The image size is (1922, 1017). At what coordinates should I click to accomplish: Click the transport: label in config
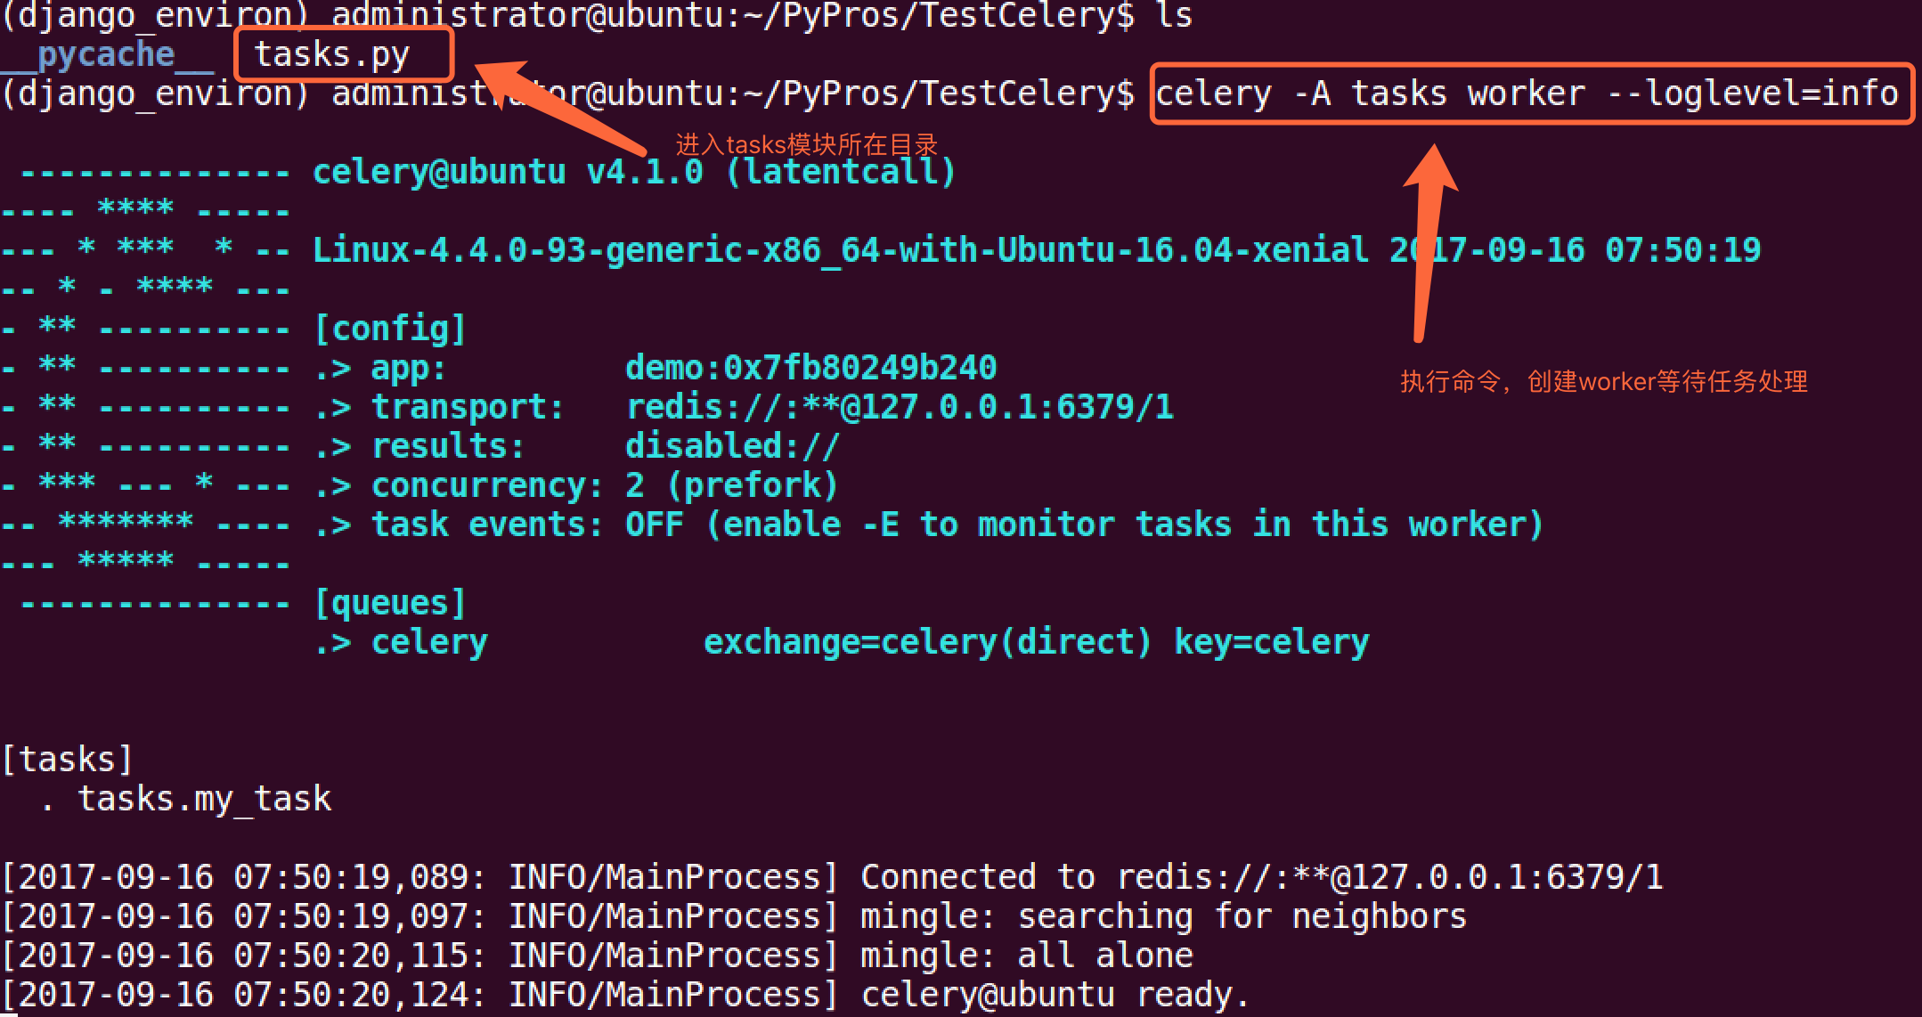coord(468,407)
